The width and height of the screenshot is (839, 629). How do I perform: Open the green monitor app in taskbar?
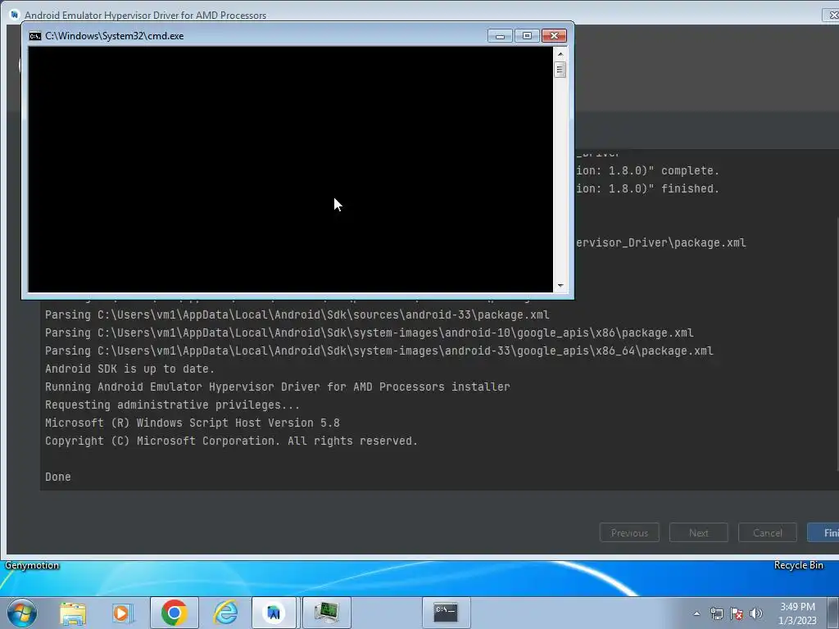click(x=327, y=613)
